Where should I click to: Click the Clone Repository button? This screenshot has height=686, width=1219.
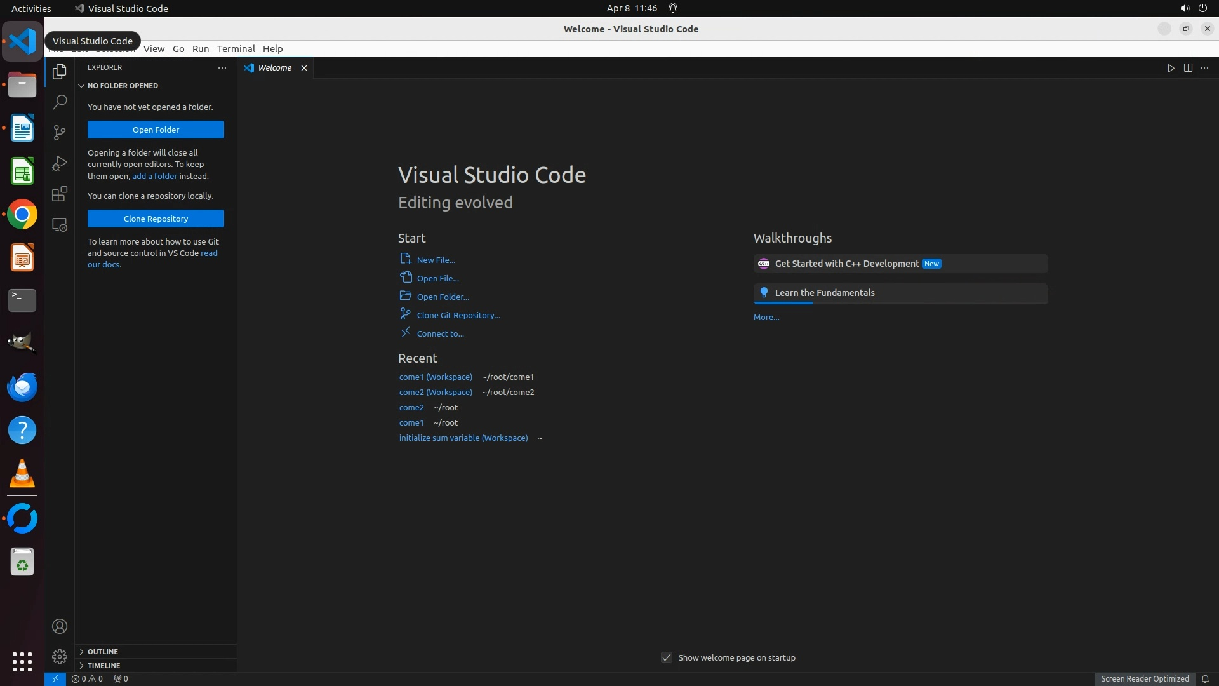(x=156, y=219)
